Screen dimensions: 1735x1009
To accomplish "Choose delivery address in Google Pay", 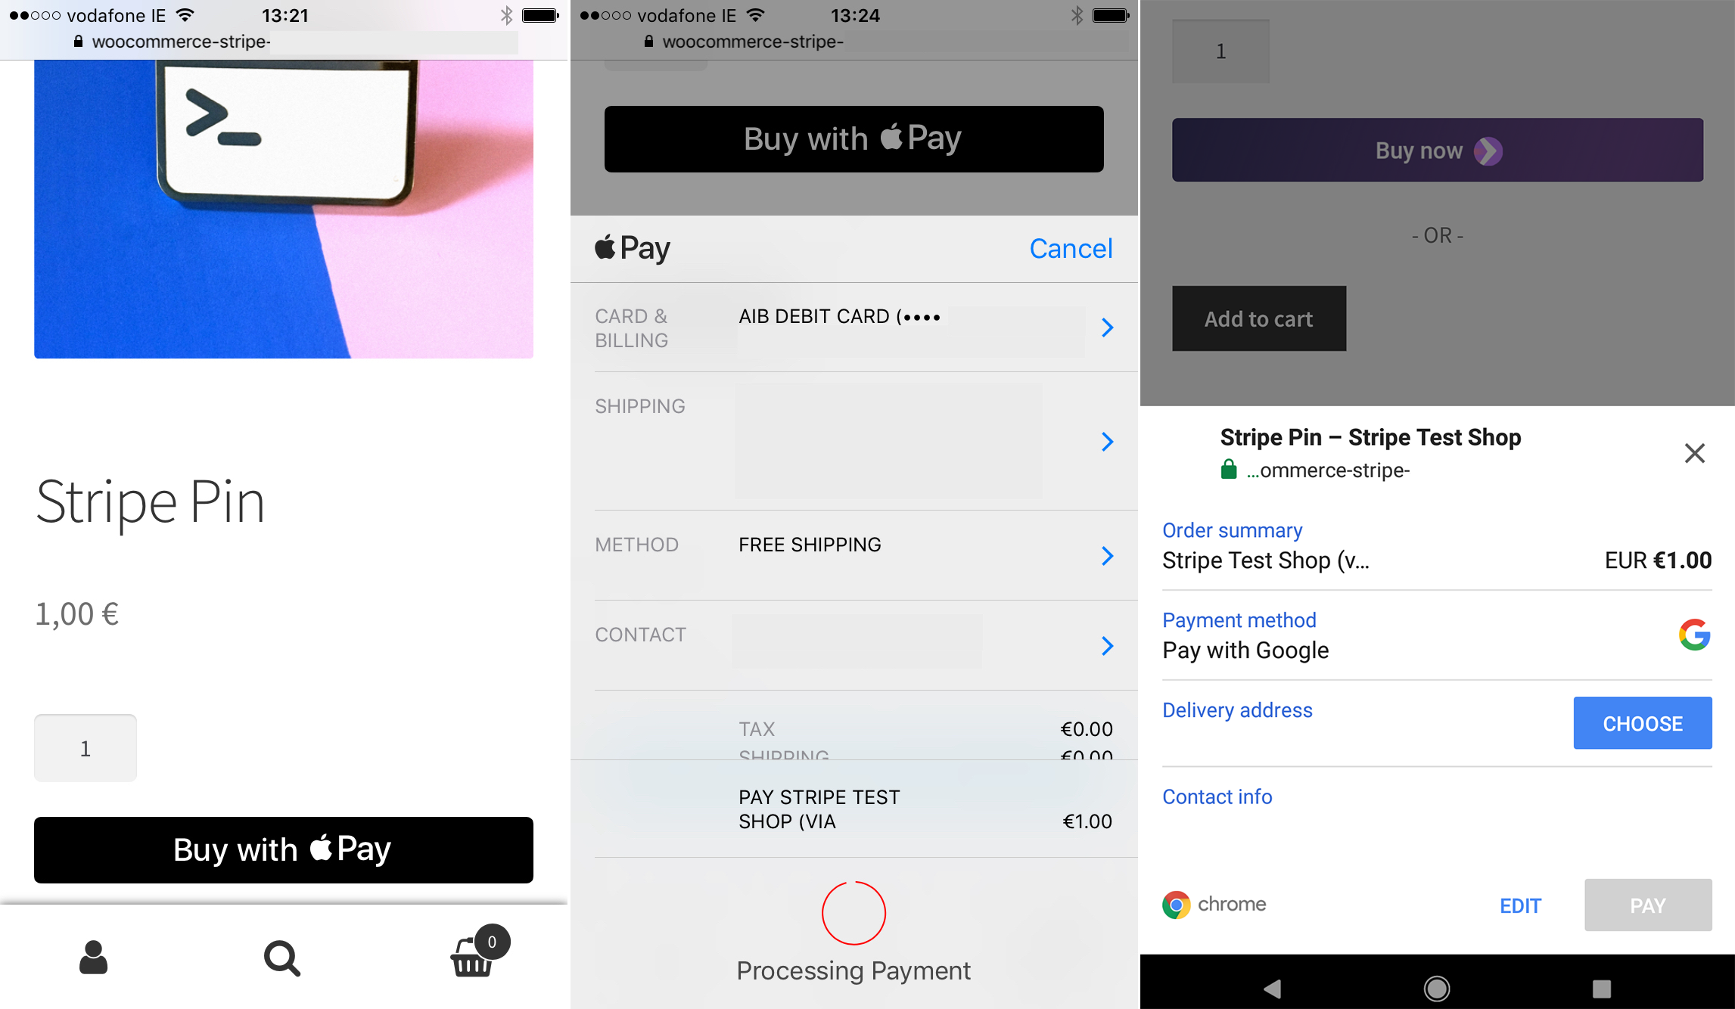I will coord(1641,722).
